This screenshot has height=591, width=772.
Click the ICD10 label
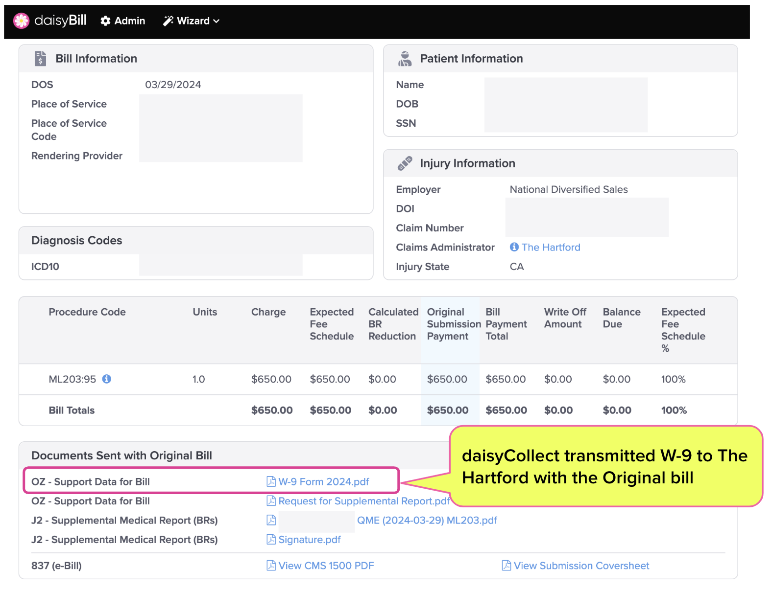coord(45,267)
